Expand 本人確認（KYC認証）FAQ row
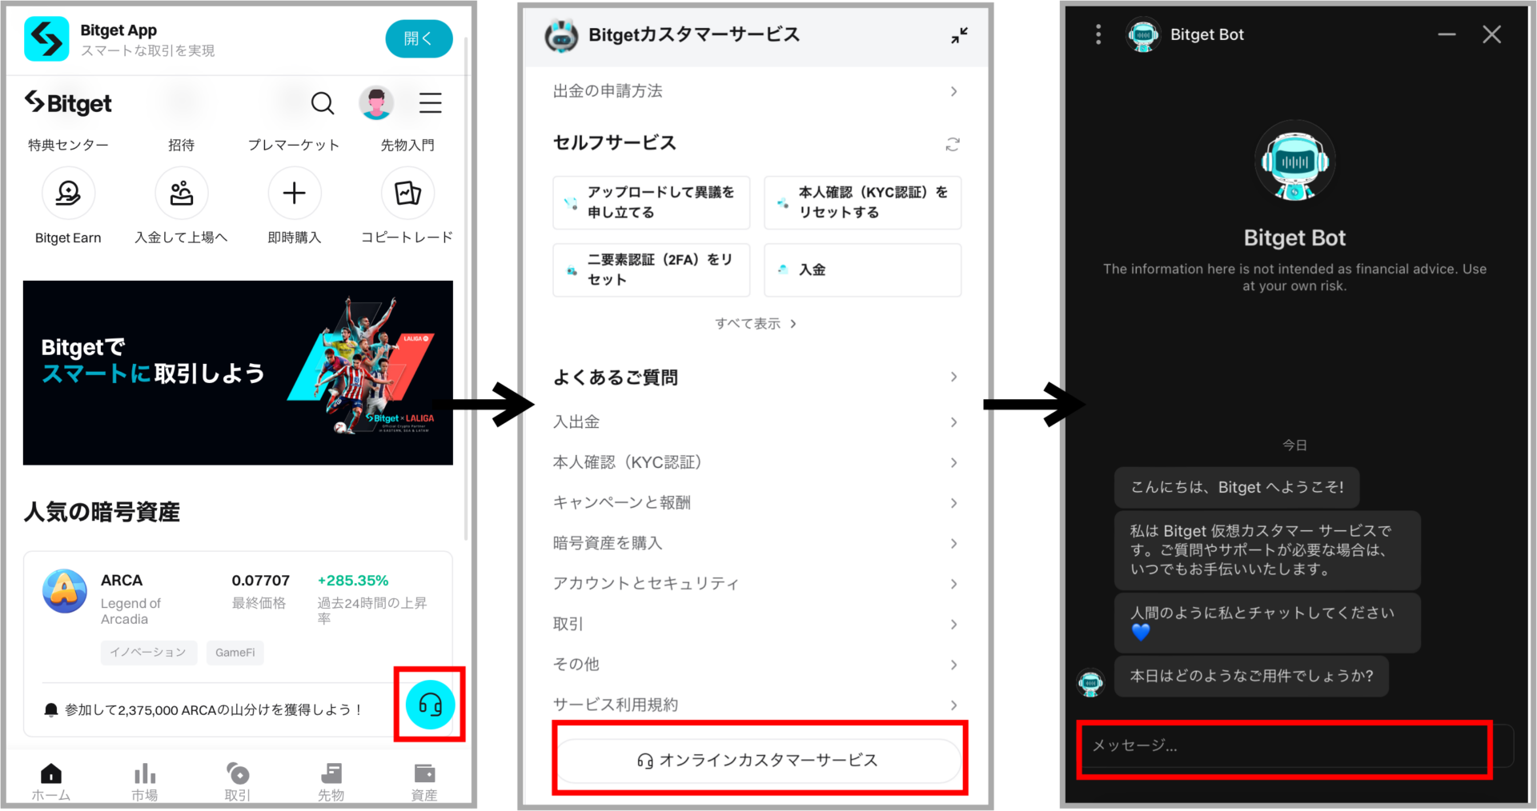This screenshot has width=1537, height=811. coord(756,462)
